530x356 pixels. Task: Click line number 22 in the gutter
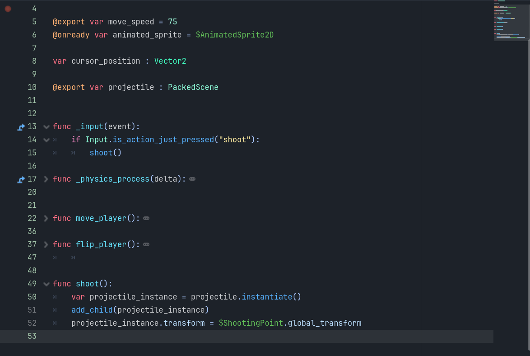click(x=32, y=218)
